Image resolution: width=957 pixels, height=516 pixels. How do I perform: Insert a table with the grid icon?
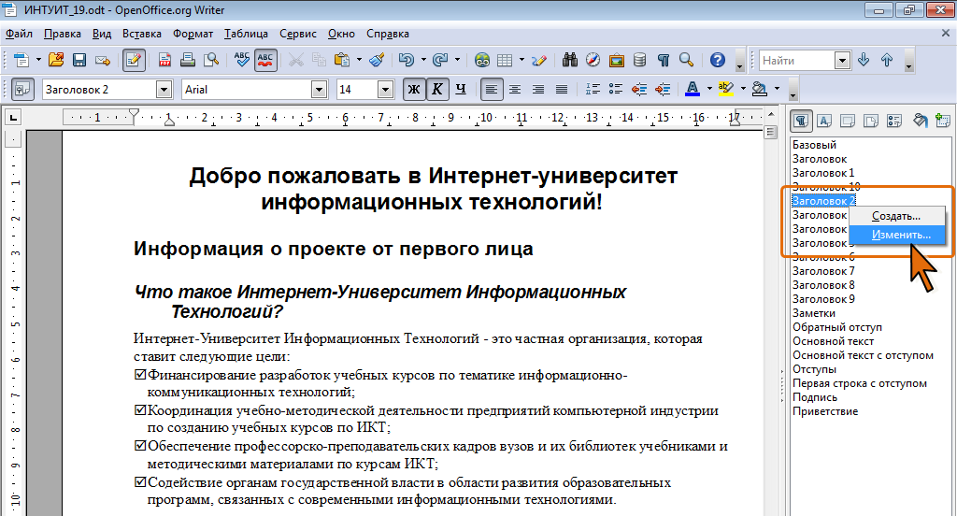tap(505, 60)
